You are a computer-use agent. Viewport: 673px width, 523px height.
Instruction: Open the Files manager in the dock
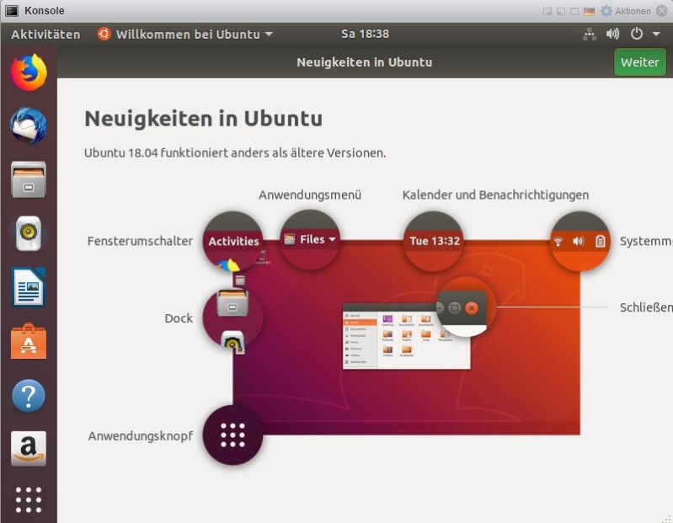tap(29, 179)
